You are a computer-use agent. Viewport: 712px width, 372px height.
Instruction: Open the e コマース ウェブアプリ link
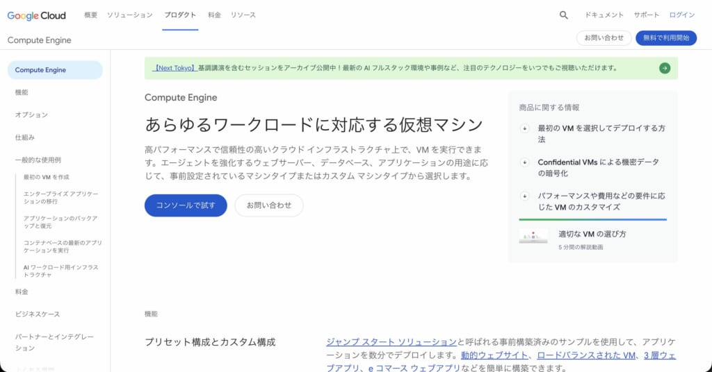tap(414, 368)
